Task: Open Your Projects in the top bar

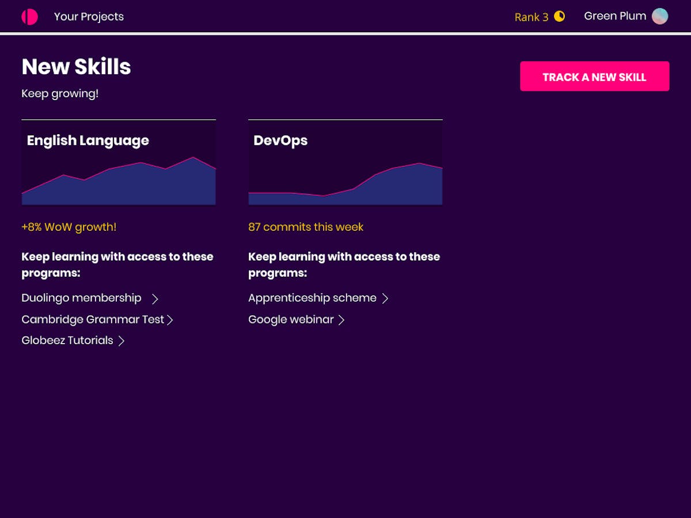Action: pos(89,17)
